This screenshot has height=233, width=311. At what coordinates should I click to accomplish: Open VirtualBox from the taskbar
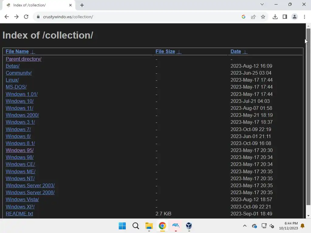click(x=189, y=226)
